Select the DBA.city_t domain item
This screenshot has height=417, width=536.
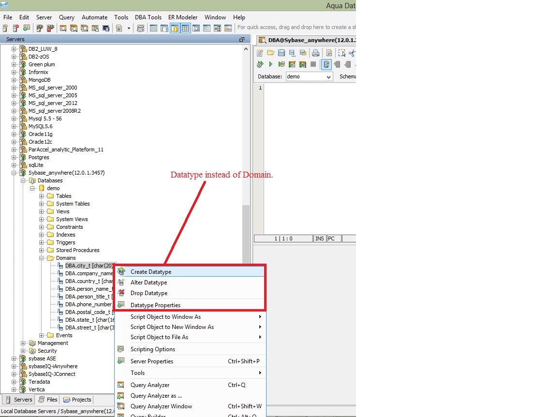(89, 266)
